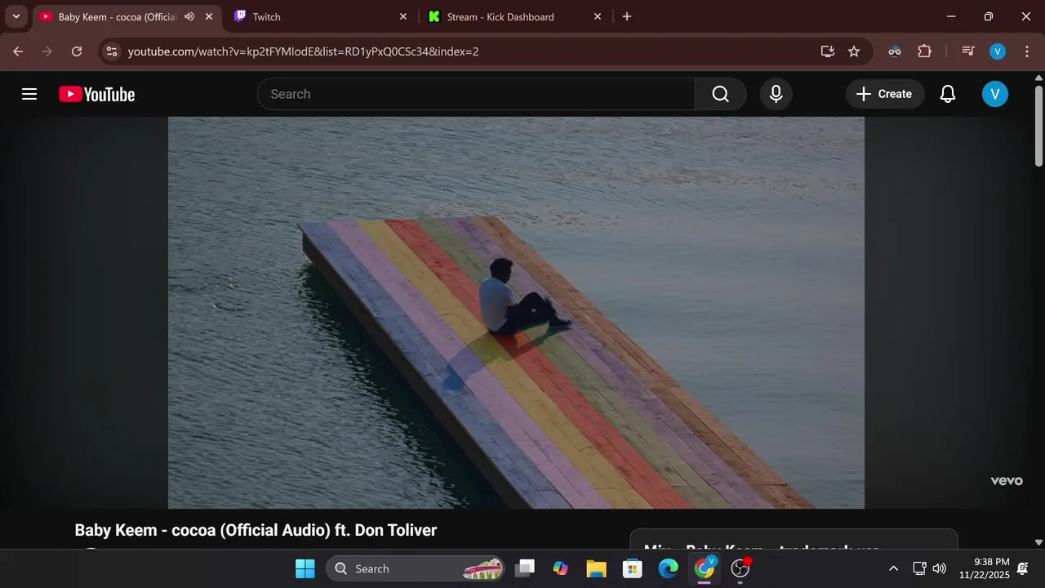1045x588 pixels.
Task: Mute the tab via speaker icon
Action: click(189, 16)
